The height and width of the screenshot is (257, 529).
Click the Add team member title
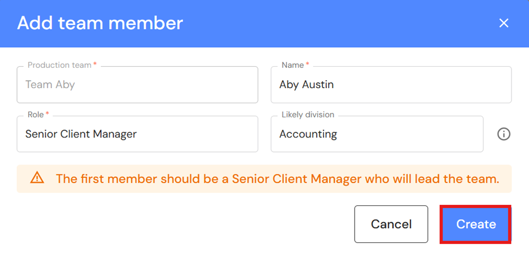point(100,23)
